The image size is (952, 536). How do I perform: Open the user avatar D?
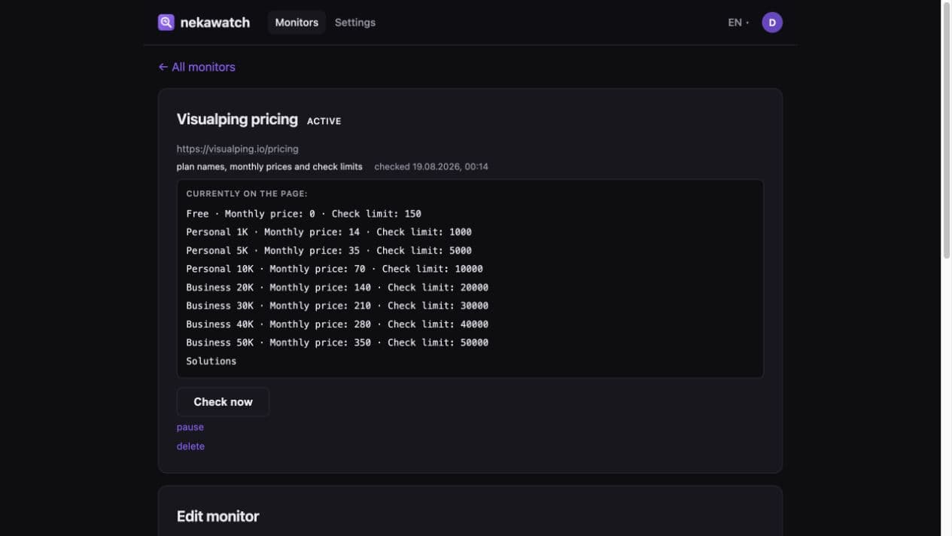pyautogui.click(x=772, y=23)
